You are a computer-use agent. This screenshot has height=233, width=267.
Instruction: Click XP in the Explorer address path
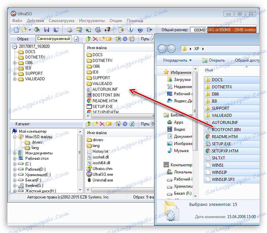click(196, 49)
